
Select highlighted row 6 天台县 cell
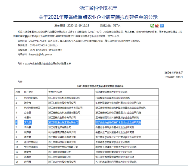tap(27, 123)
